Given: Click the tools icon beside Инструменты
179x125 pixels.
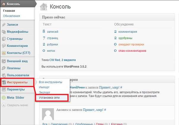Looking at the screenshot, I should (x=4, y=82).
